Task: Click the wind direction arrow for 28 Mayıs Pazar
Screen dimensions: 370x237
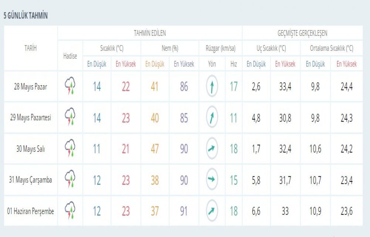Action: point(212,87)
